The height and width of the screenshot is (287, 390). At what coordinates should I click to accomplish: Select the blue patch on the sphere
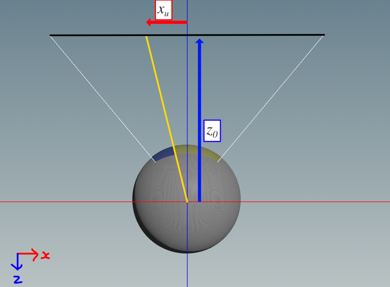163,154
